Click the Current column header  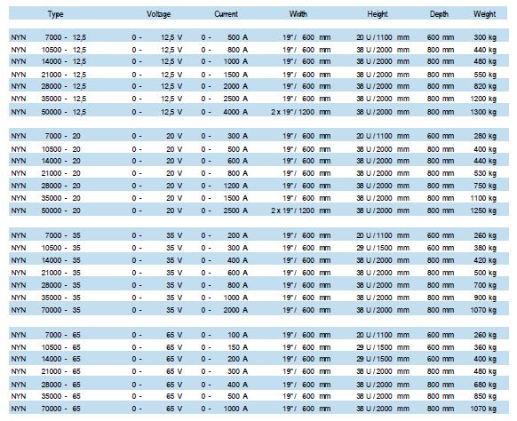point(226,14)
